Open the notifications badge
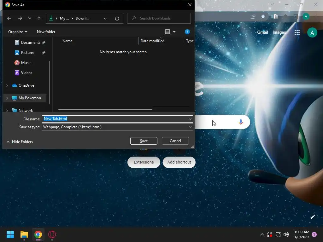Viewport: 323px width, 242px height. tap(314, 234)
